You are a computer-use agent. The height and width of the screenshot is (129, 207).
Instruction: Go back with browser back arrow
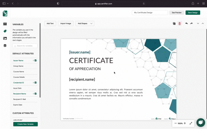pyautogui.click(x=13, y=4)
